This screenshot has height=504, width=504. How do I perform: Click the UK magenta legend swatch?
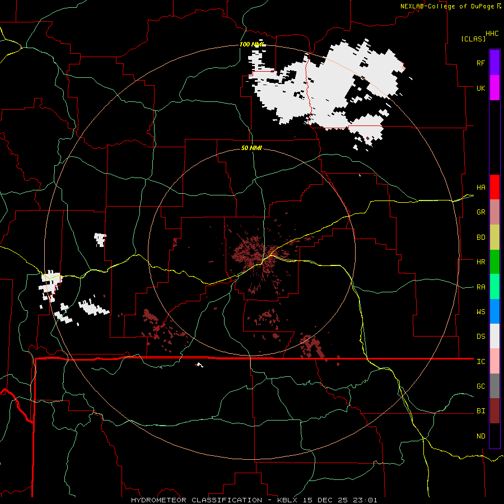pos(494,88)
